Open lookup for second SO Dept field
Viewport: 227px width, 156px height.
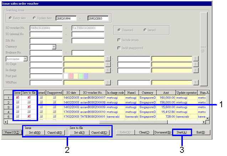[196, 64]
